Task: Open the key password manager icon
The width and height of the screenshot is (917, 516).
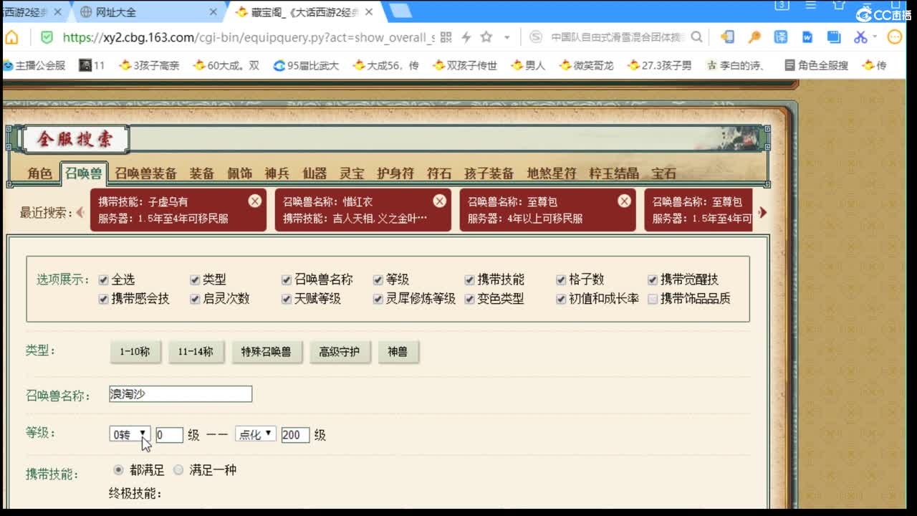Action: point(754,37)
